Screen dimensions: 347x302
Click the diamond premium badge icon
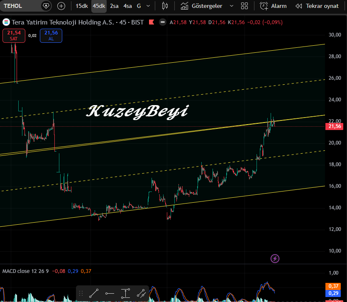click(x=46, y=6)
